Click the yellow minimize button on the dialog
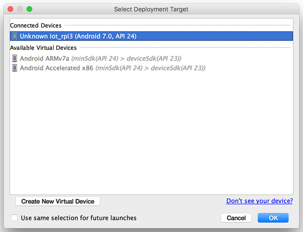Image resolution: width=303 pixels, height=232 pixels. 19,9
